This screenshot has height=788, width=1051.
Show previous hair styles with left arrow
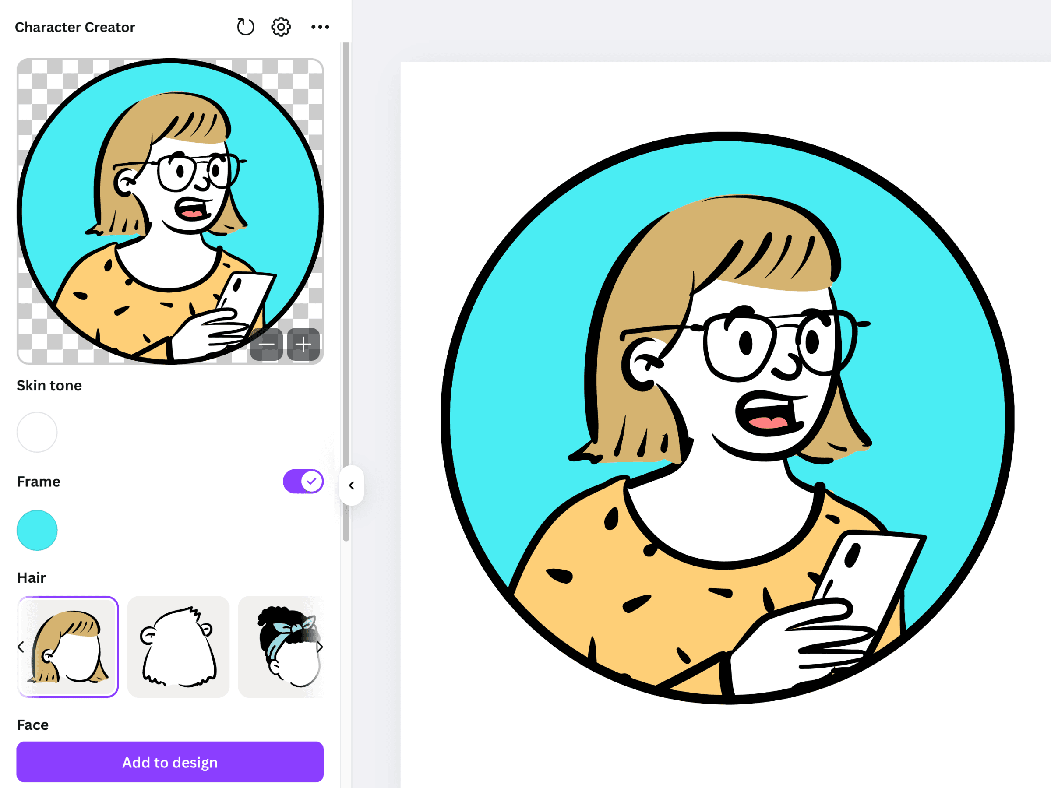click(x=21, y=647)
